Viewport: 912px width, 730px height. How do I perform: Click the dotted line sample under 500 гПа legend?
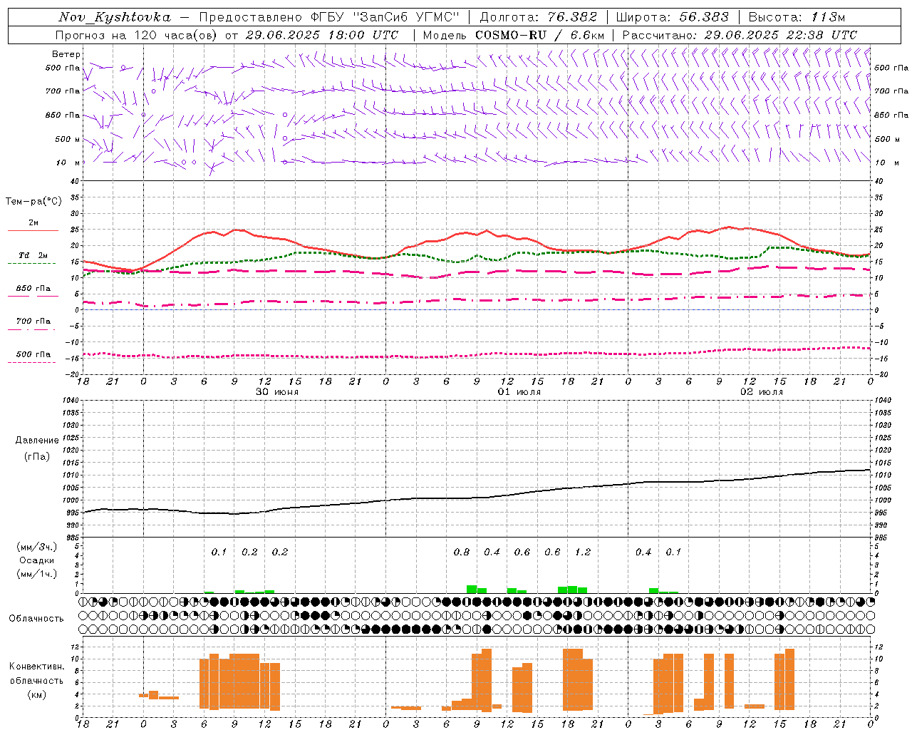(x=31, y=363)
